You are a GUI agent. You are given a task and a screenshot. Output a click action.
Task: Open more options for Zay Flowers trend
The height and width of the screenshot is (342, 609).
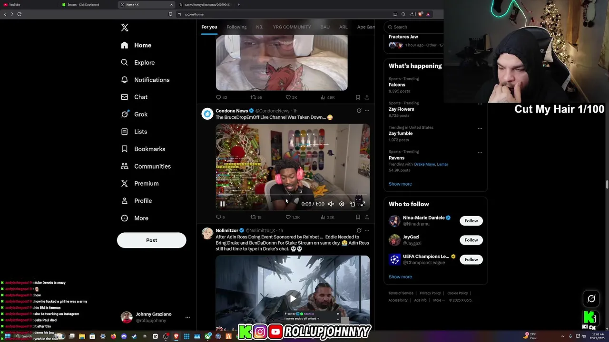coord(480,104)
